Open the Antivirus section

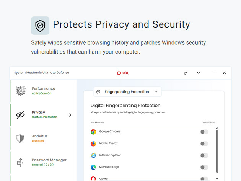[43, 139]
